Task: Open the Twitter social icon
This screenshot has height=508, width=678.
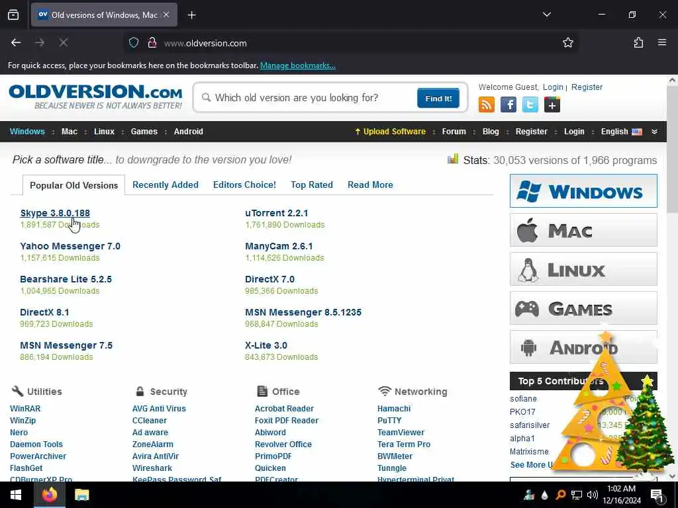Action: click(x=530, y=105)
